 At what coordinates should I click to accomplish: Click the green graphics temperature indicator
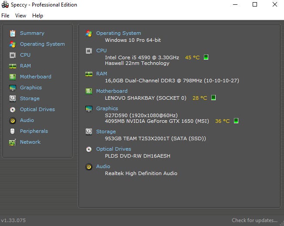236,121
